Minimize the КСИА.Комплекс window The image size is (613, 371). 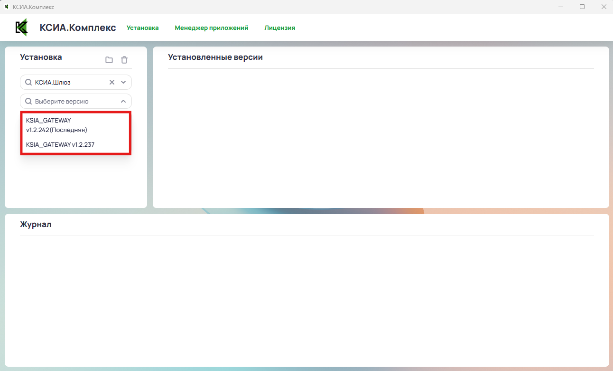[x=561, y=7]
